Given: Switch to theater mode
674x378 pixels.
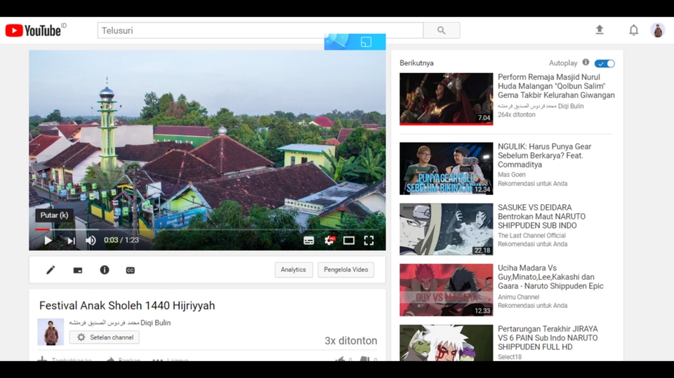Looking at the screenshot, I should point(349,241).
